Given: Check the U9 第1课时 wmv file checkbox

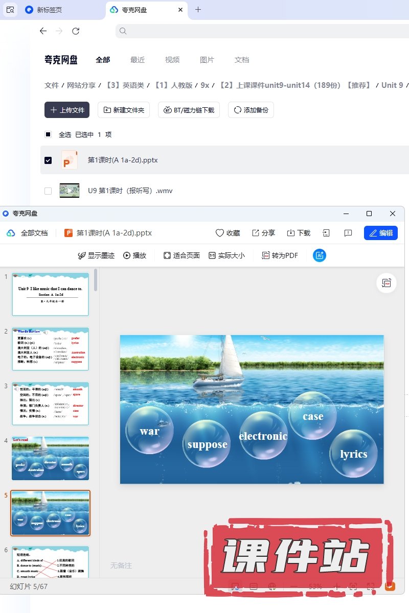Looking at the screenshot, I should point(48,191).
